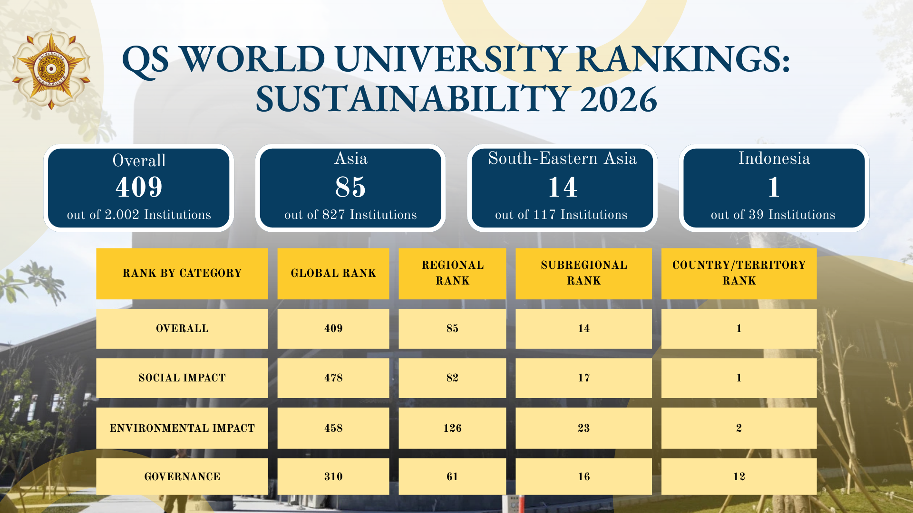Click the Overall global rank value 409
913x513 pixels.
tap(333, 328)
